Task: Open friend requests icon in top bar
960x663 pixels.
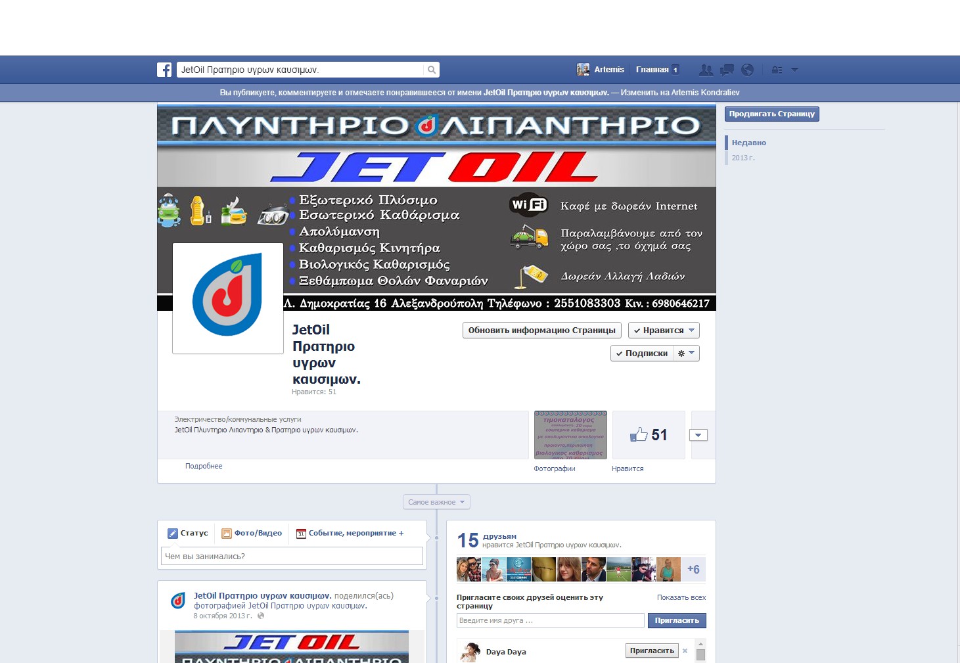Action: click(x=706, y=70)
